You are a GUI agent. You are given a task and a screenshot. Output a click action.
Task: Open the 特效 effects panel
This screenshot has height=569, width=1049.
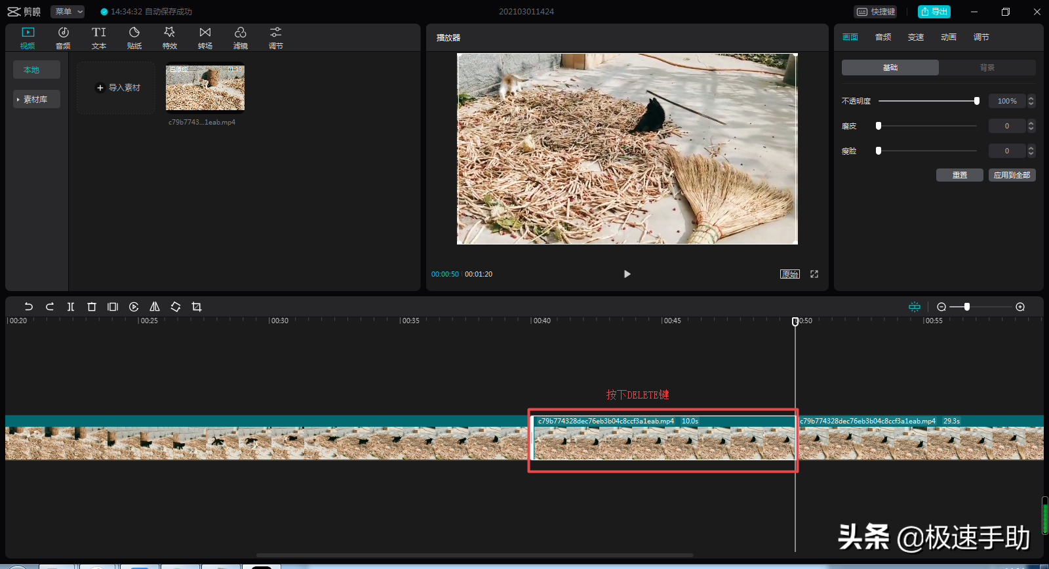[x=170, y=38]
